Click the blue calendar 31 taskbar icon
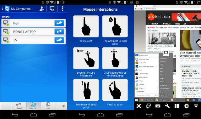 [194, 100]
